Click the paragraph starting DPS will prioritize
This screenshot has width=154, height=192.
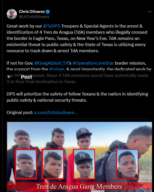point(77,97)
